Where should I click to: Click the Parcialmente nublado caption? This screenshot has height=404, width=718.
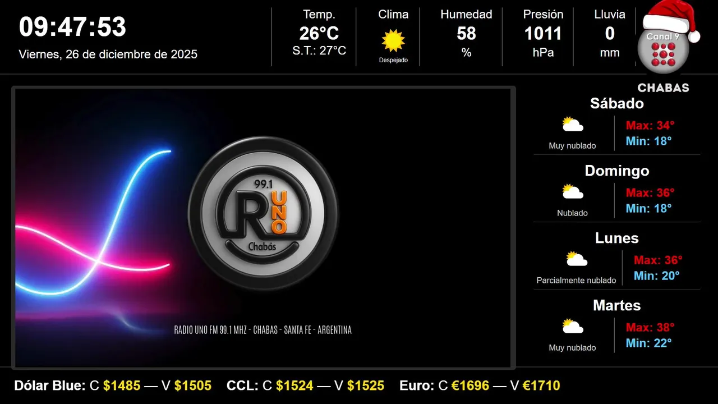(x=576, y=281)
